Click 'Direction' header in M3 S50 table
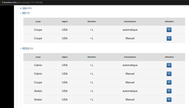The width and height of the screenshot is (189, 108). 92,22
